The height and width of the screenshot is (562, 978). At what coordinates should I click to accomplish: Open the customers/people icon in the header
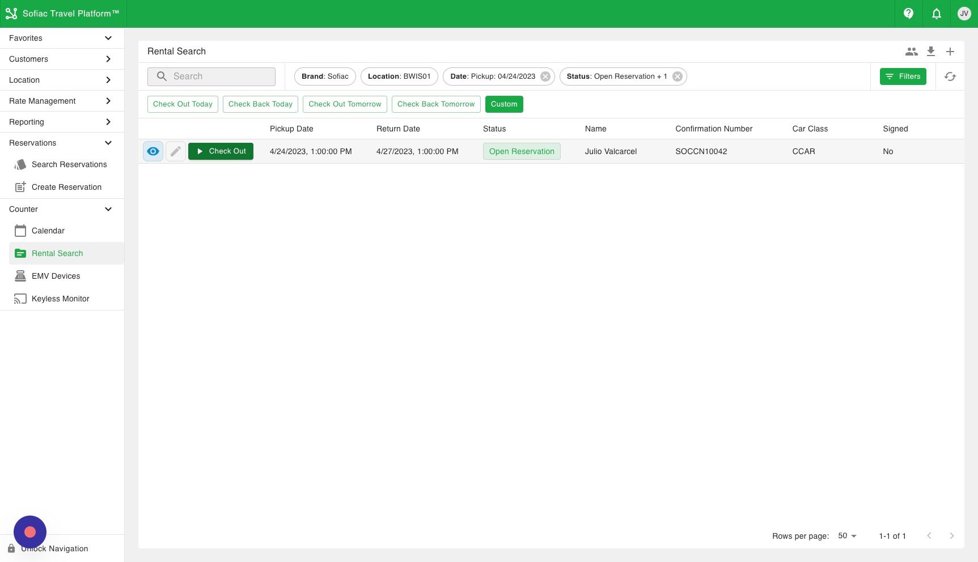(x=911, y=51)
